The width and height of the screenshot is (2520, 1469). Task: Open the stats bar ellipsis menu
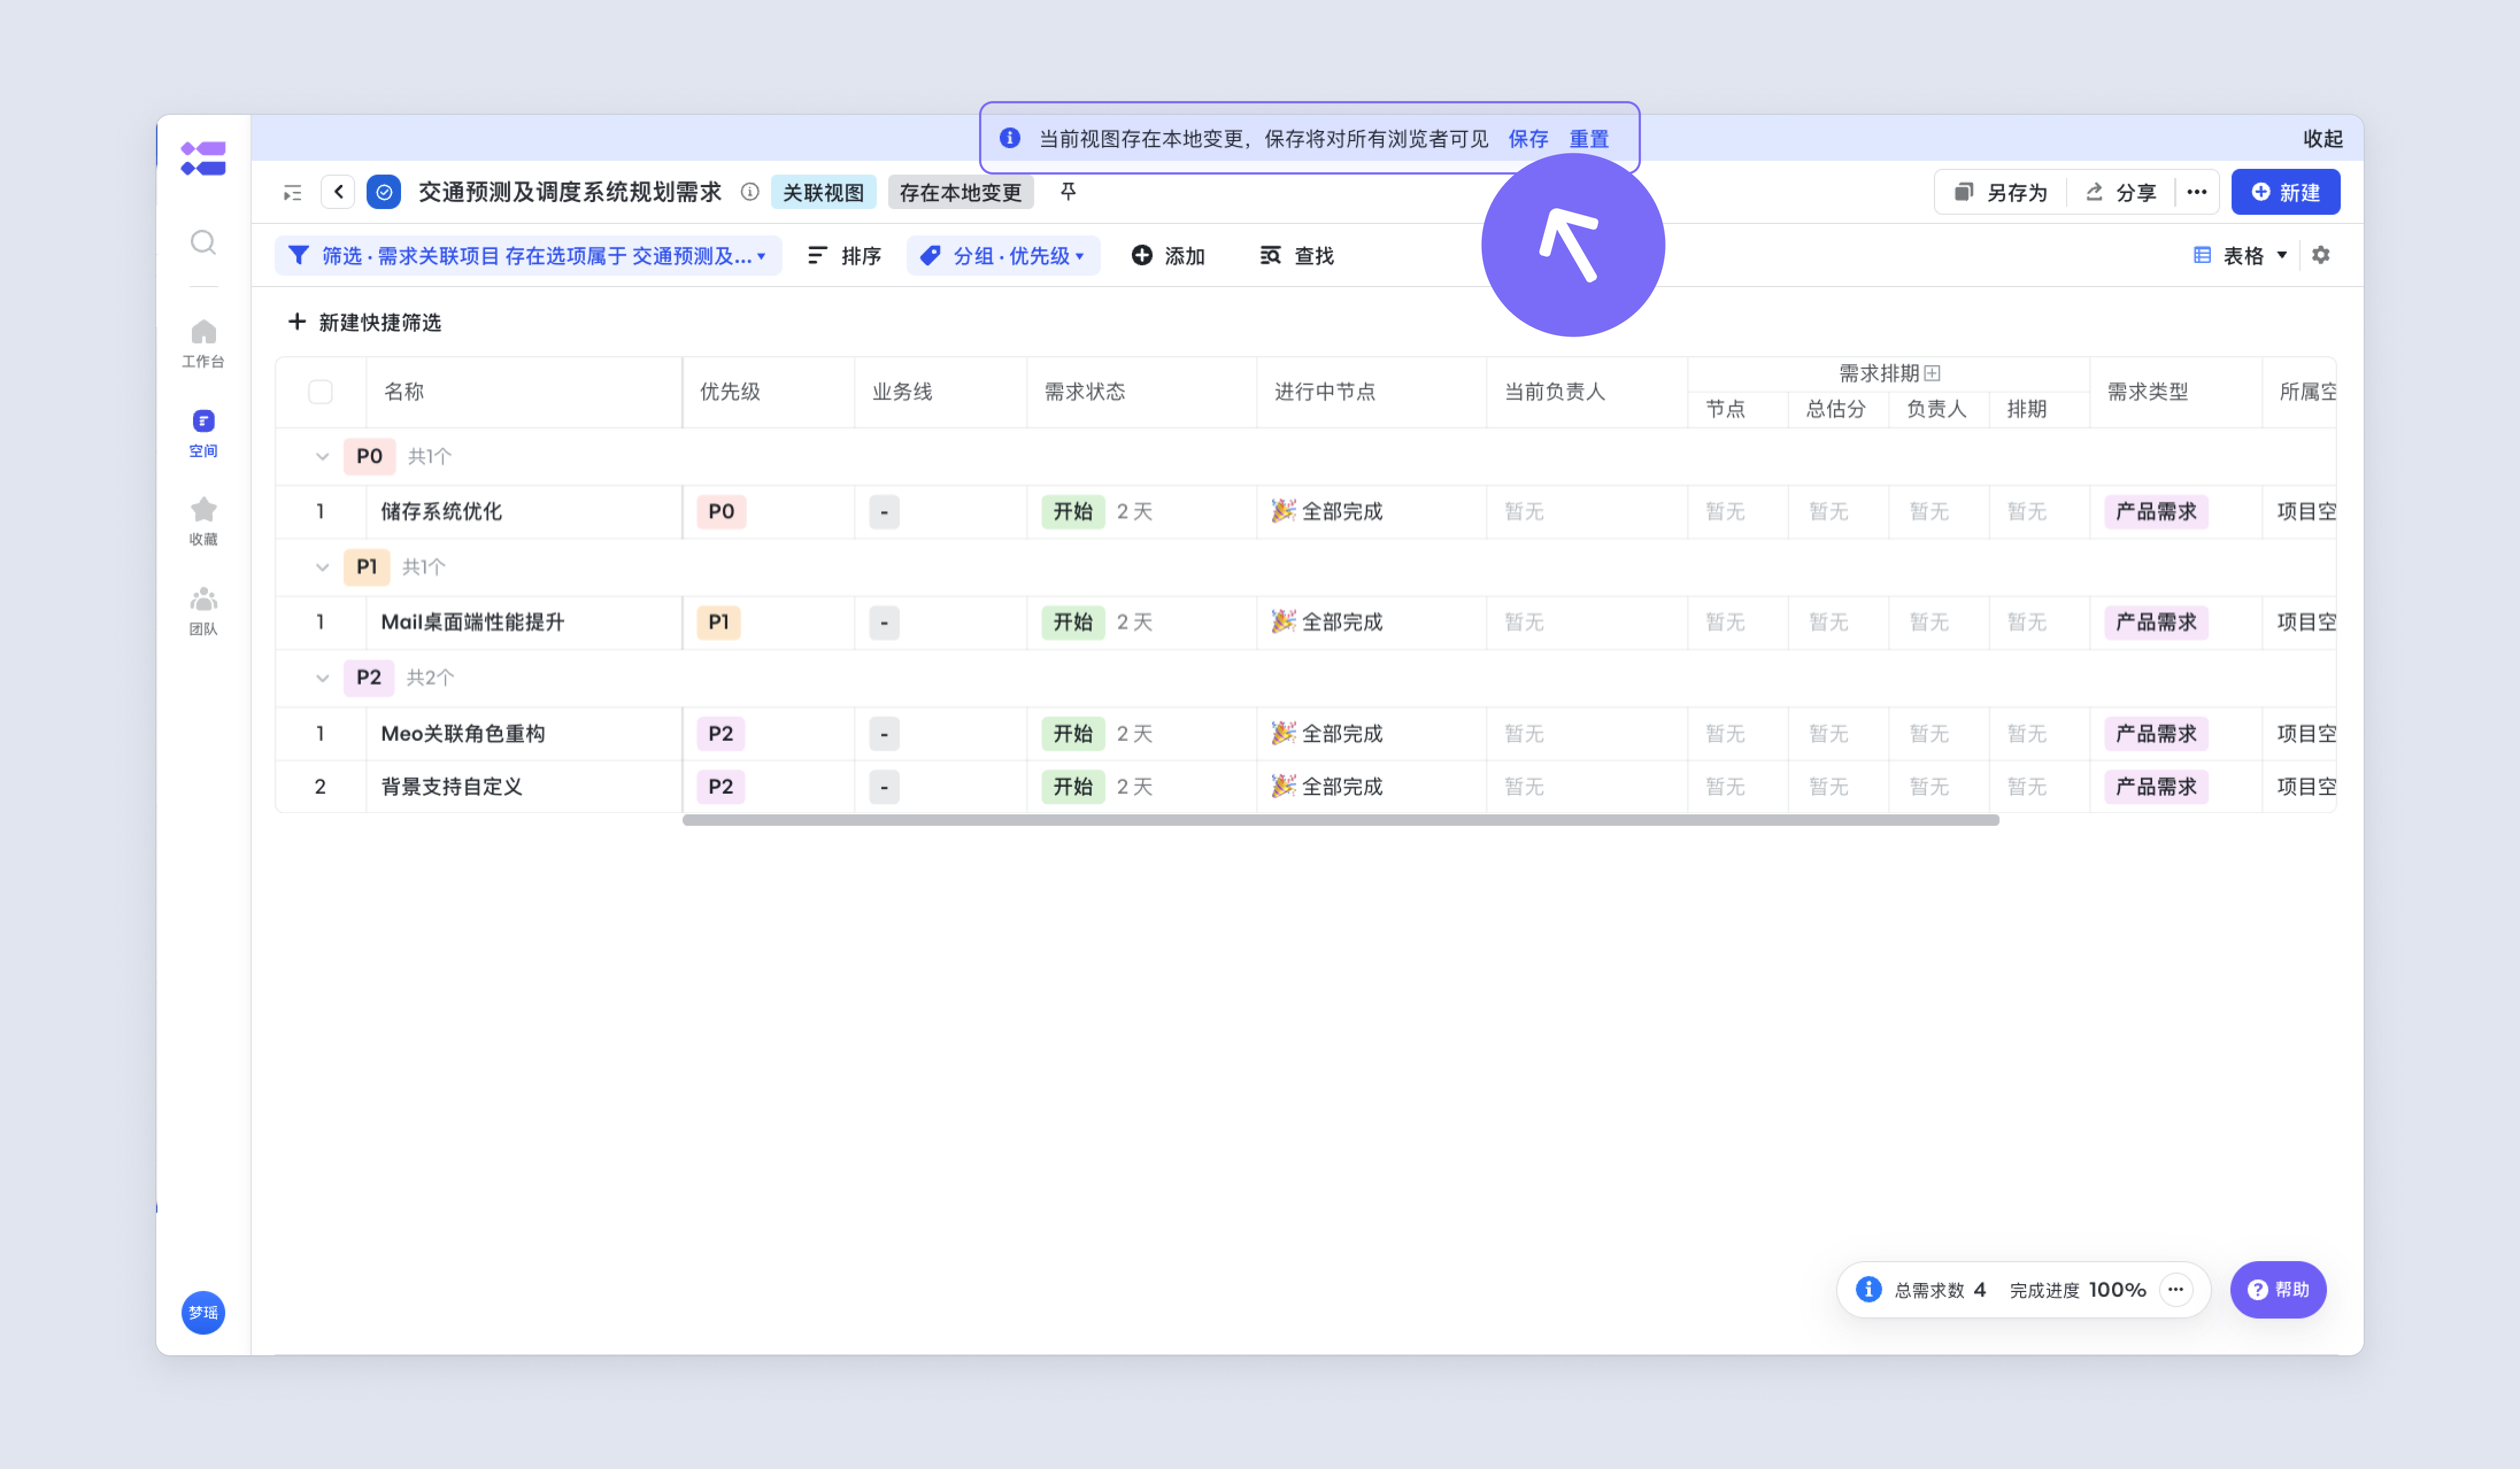(x=2175, y=1289)
